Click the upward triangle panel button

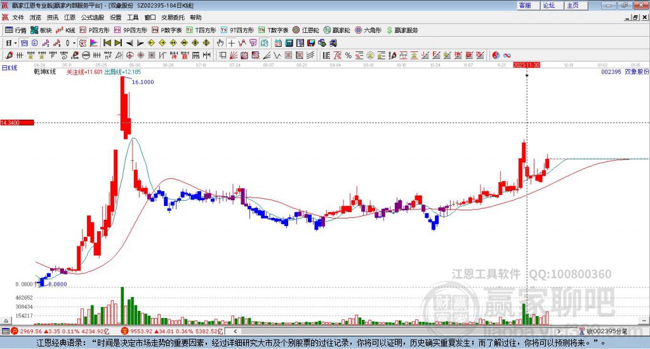[6, 320]
